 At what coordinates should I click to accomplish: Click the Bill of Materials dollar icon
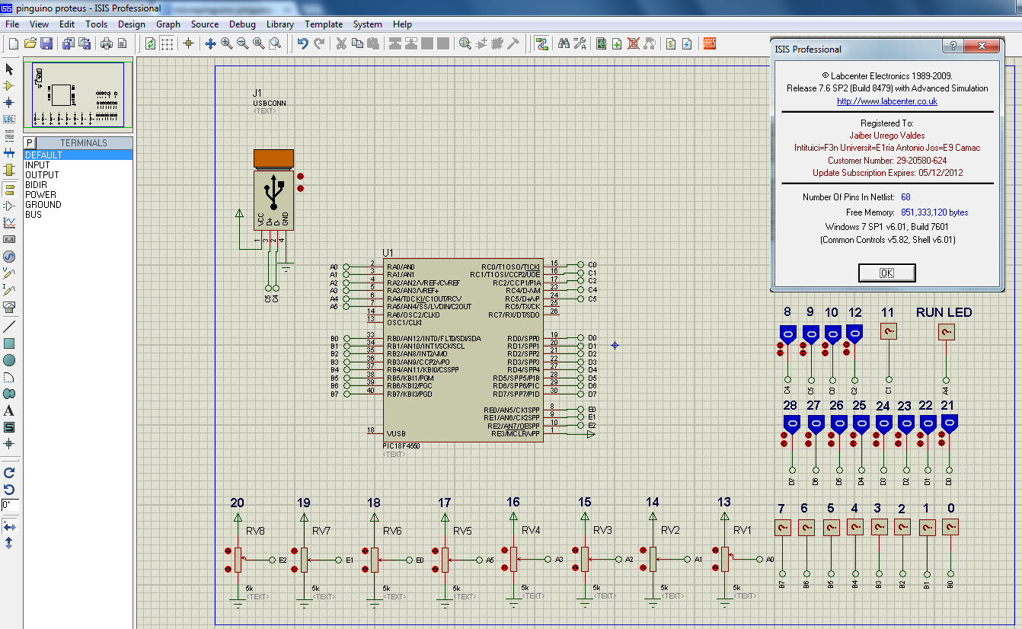point(672,43)
